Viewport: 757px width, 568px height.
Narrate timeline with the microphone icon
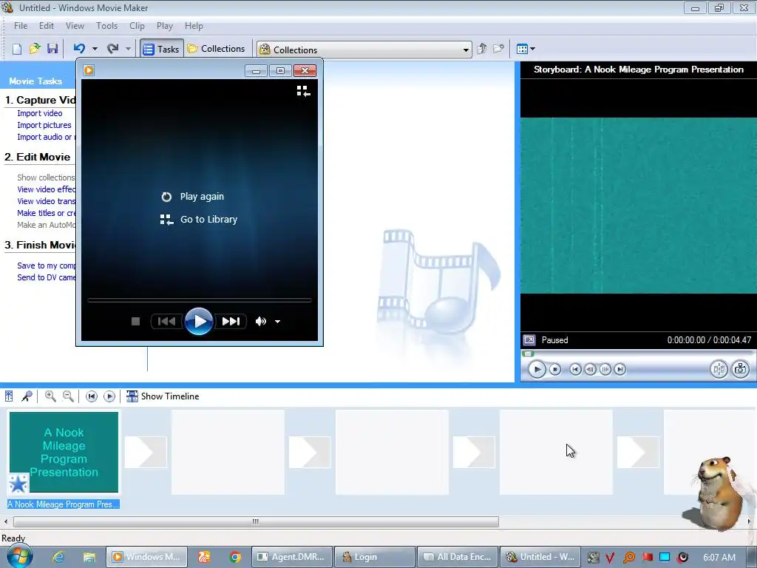27,396
